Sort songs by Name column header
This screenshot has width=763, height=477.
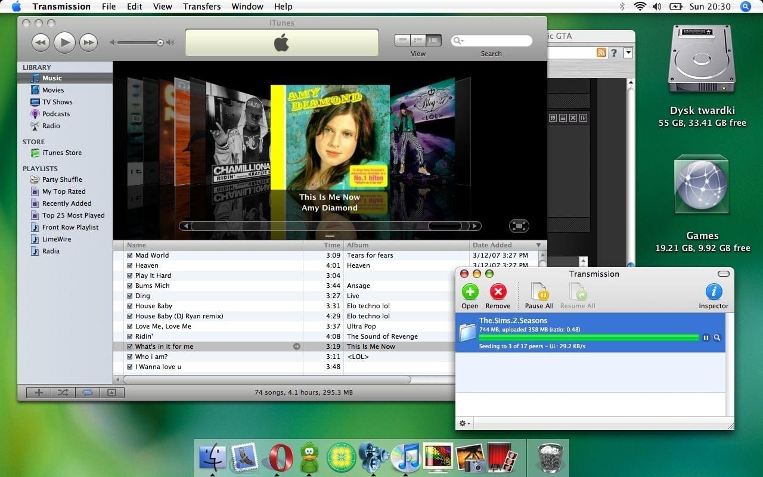pos(213,245)
